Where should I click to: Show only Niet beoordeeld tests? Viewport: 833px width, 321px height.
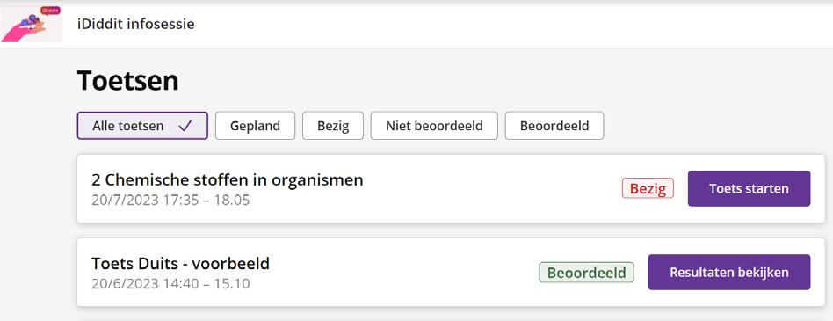click(434, 126)
